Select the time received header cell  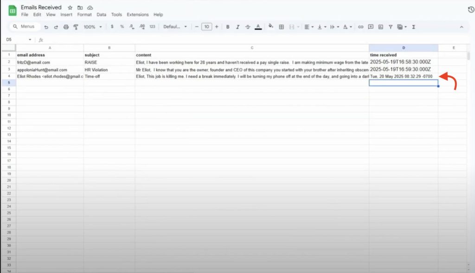[x=404, y=55]
